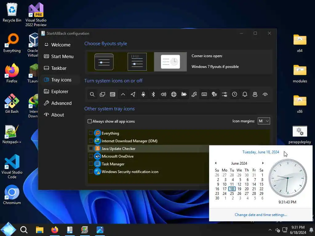Toggle the Volume system icon
The height and width of the screenshot is (236, 315).
[164, 94]
